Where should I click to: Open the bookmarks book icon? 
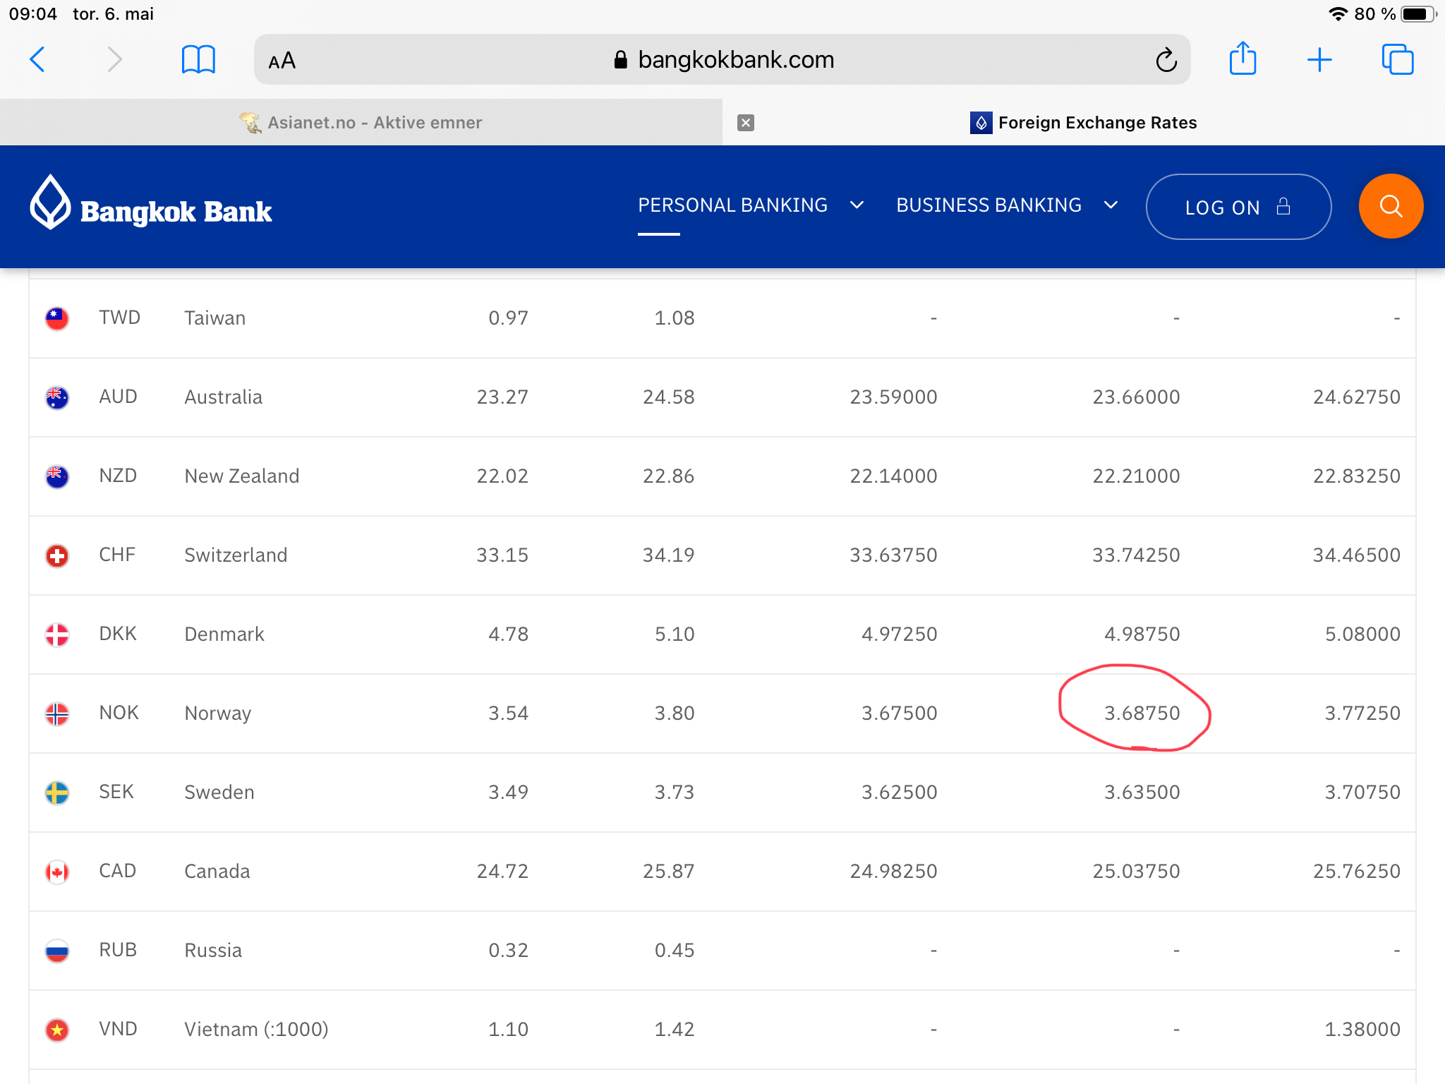(198, 59)
